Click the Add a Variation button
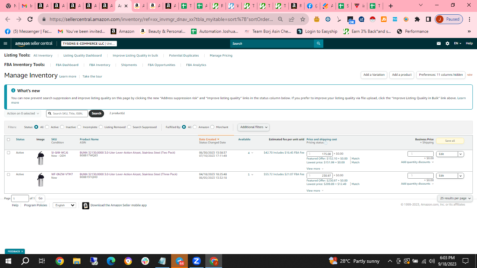 tap(374, 75)
